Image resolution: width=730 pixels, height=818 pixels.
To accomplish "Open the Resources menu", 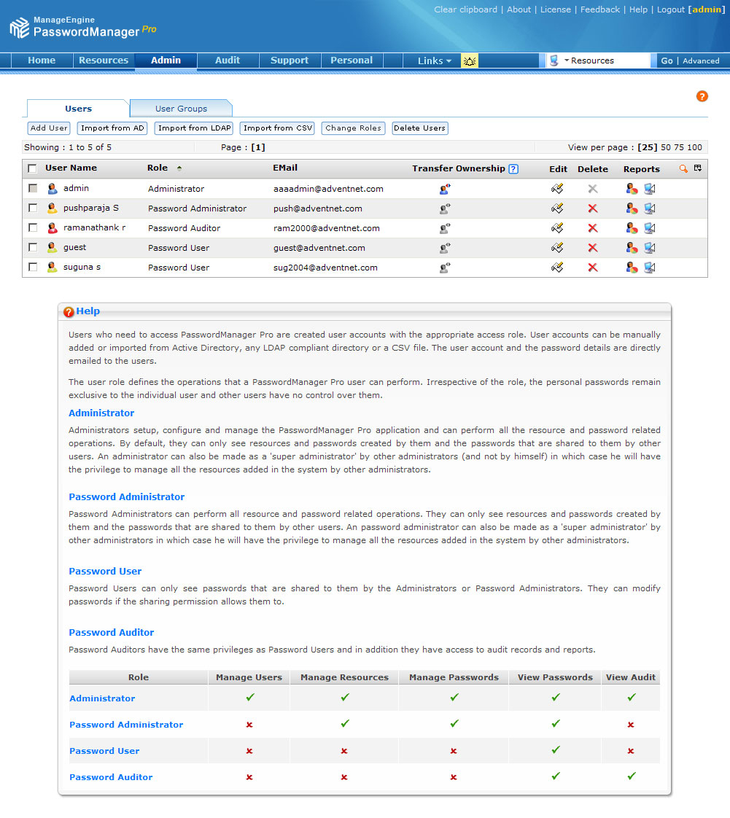I will [x=104, y=61].
